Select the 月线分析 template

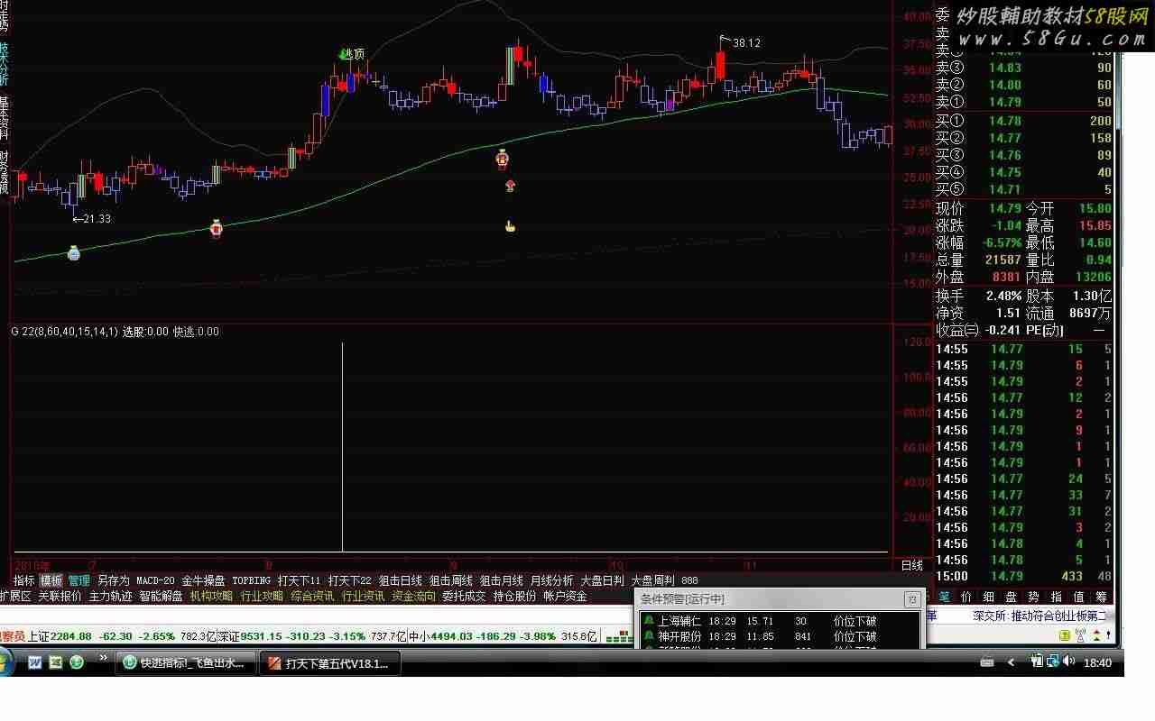click(551, 580)
